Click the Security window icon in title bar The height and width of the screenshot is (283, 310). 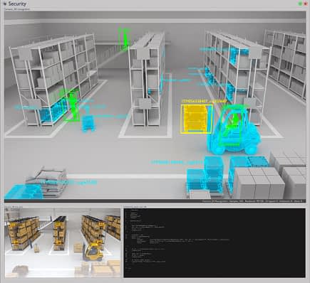click(x=5, y=4)
